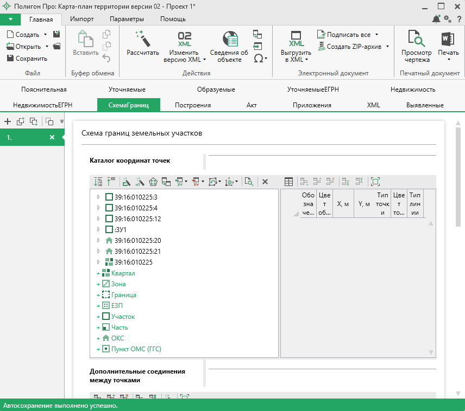Close section 1 in left panel
465x411 pixels.
pyautogui.click(x=52, y=138)
